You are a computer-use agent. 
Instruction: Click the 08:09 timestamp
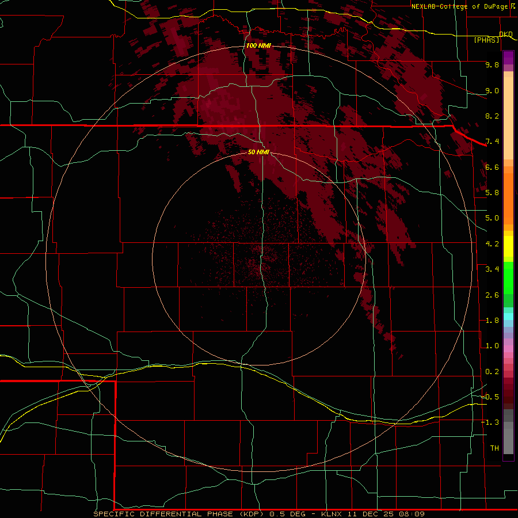click(412, 514)
